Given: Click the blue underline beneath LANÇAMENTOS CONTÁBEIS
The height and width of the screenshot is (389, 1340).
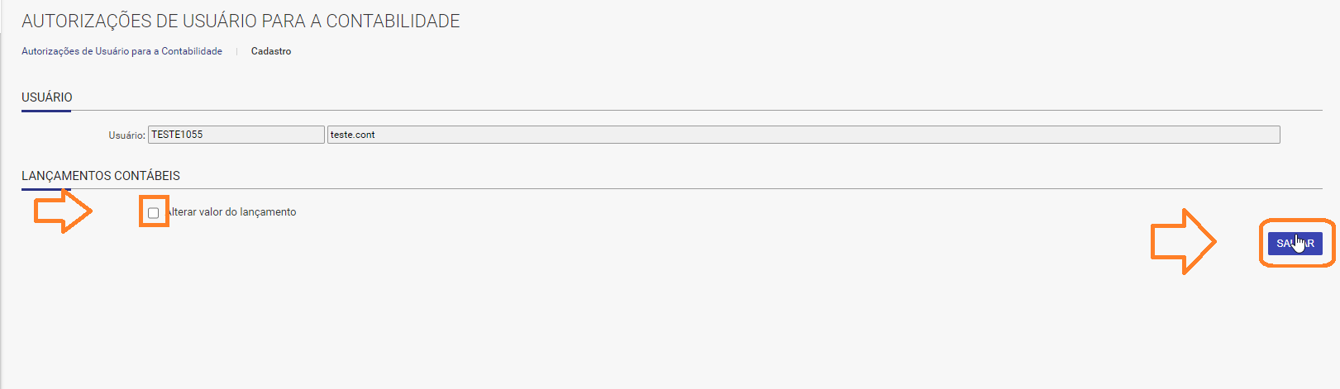Looking at the screenshot, I should tap(46, 189).
